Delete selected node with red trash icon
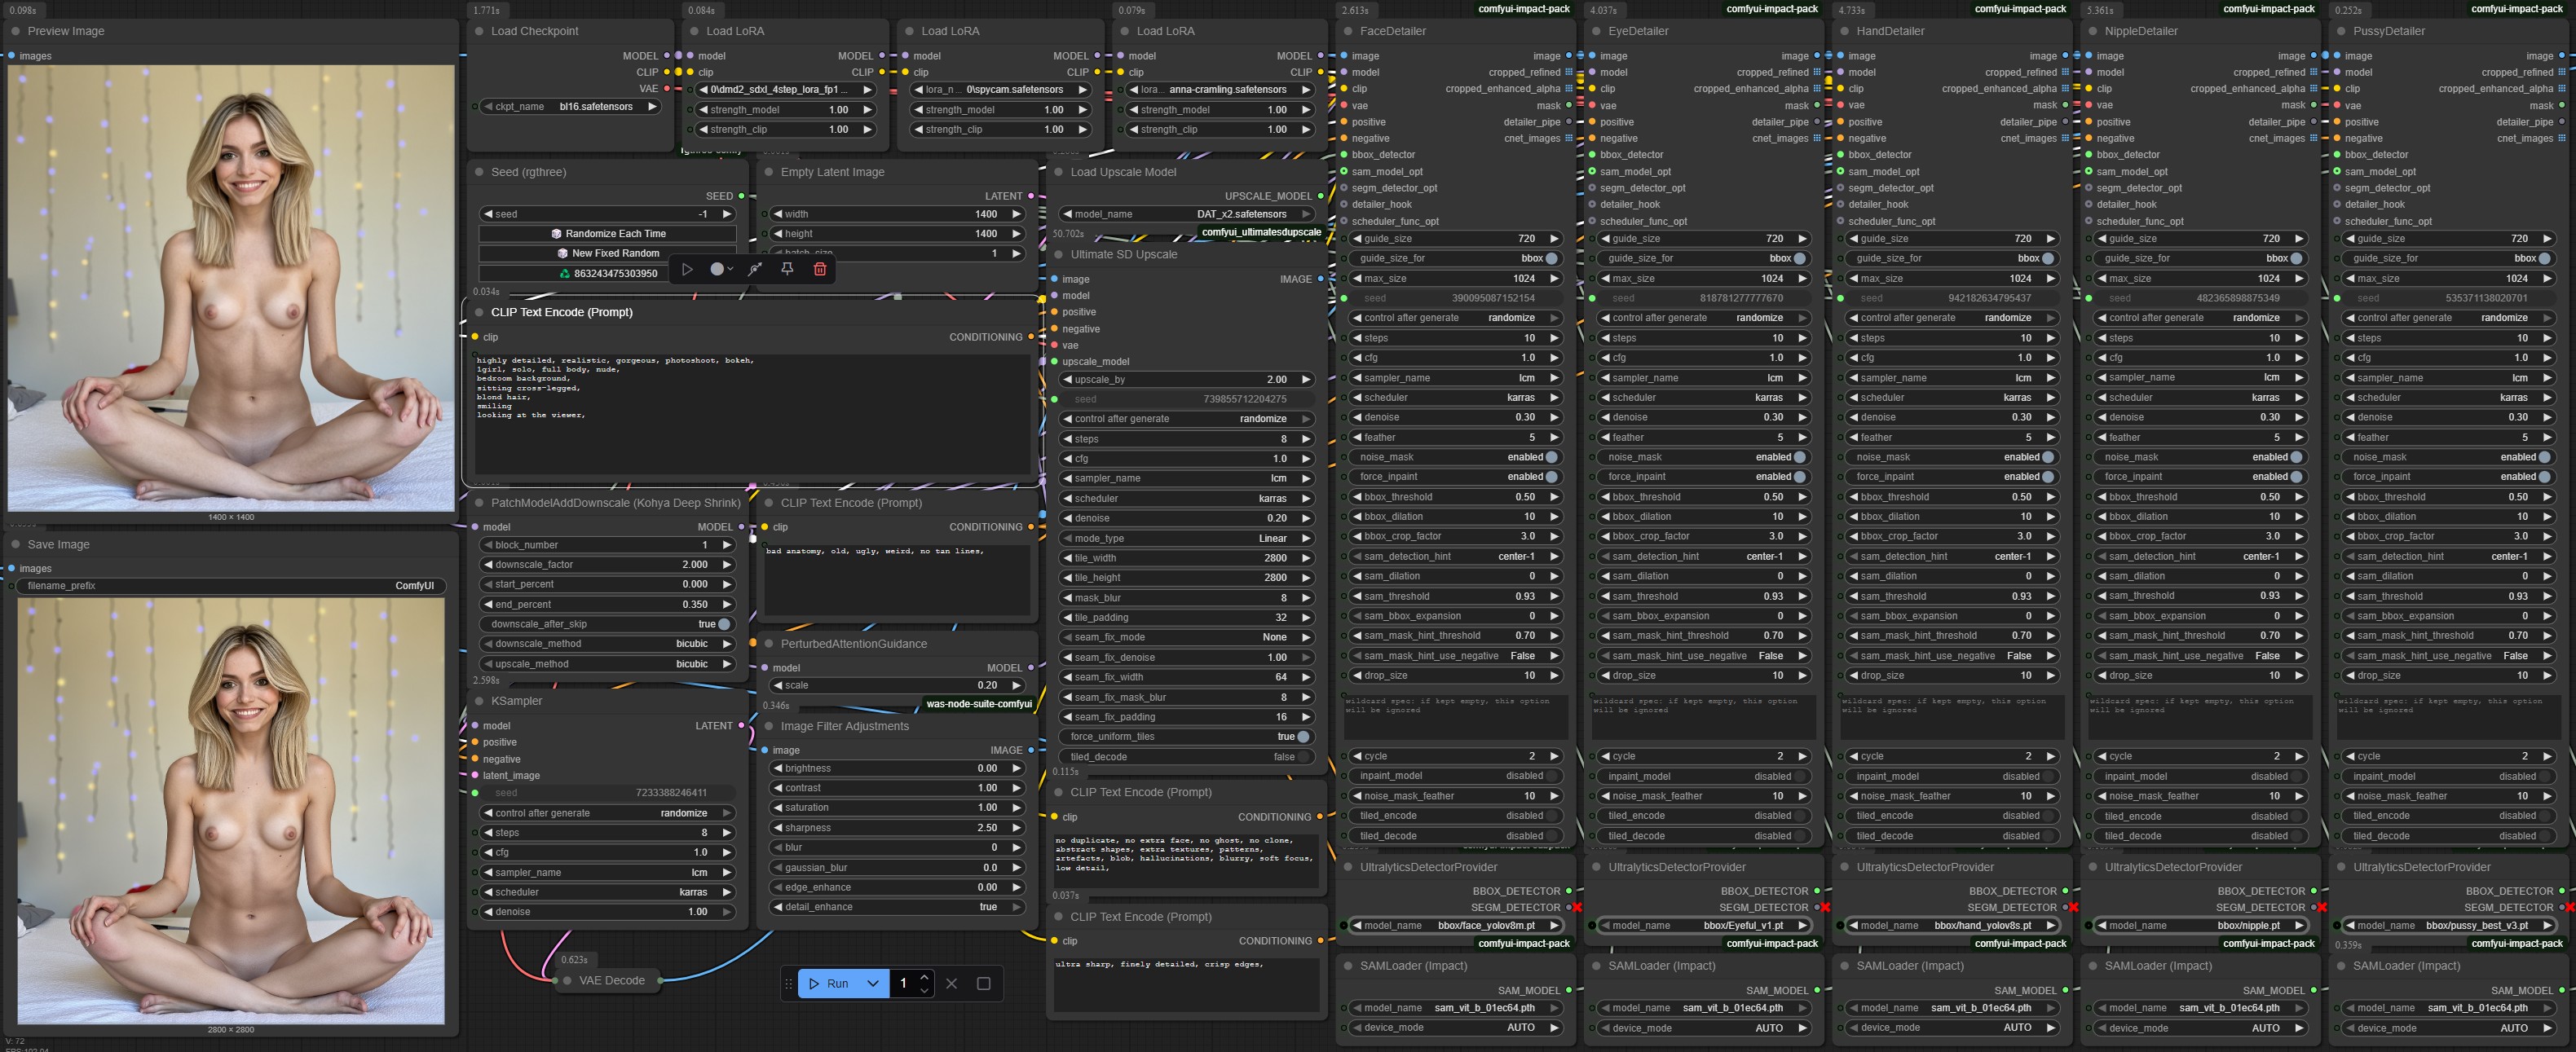The width and height of the screenshot is (2576, 1052). [820, 269]
